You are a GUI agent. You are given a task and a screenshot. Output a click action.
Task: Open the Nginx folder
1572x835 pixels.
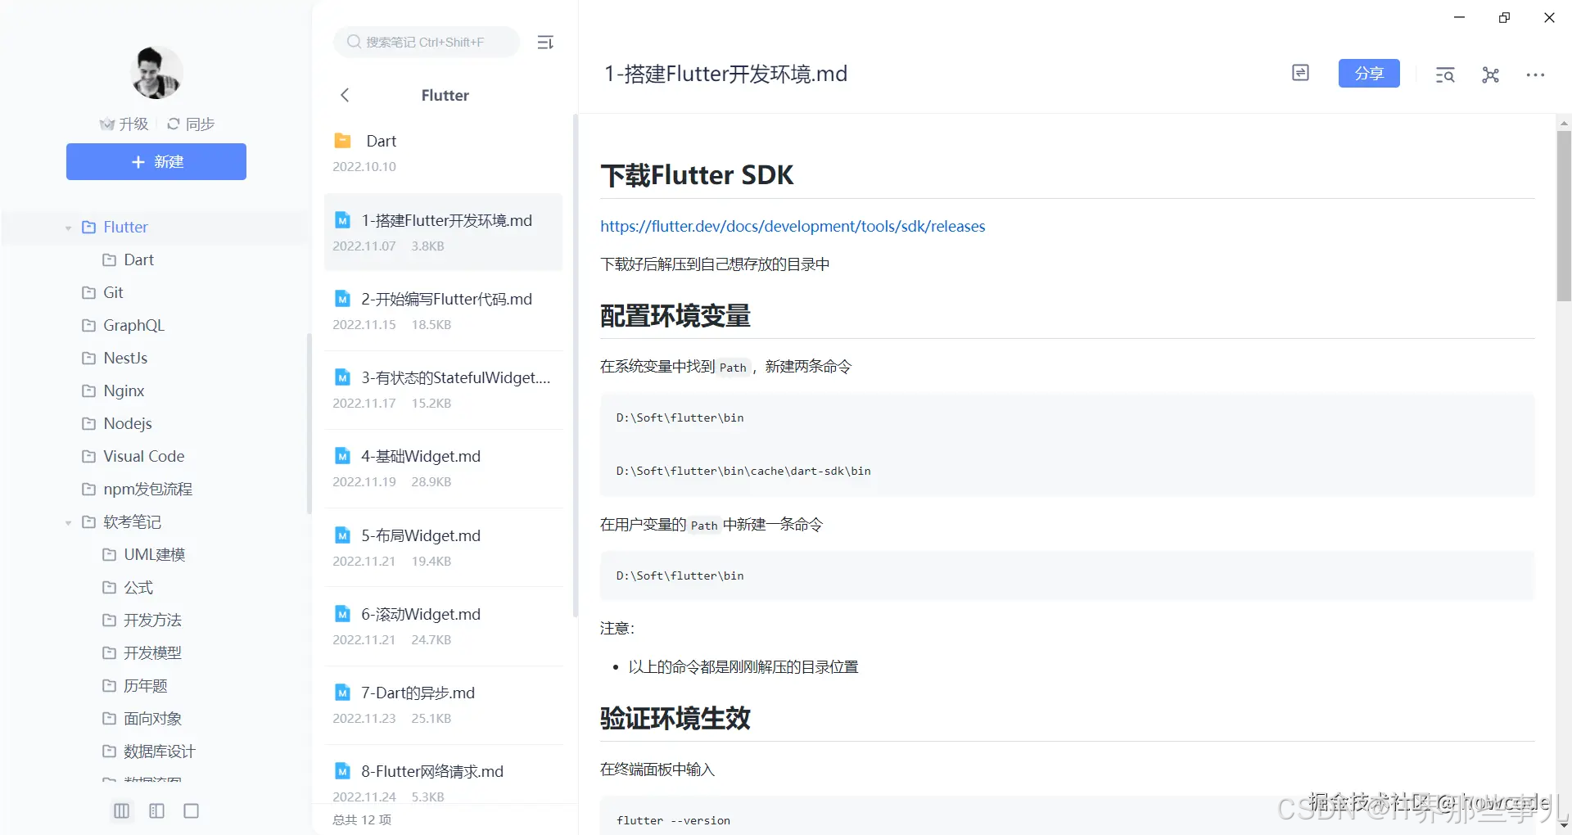click(124, 390)
